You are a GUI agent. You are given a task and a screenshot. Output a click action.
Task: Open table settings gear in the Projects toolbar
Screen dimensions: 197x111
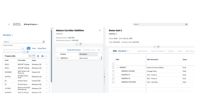38,56
